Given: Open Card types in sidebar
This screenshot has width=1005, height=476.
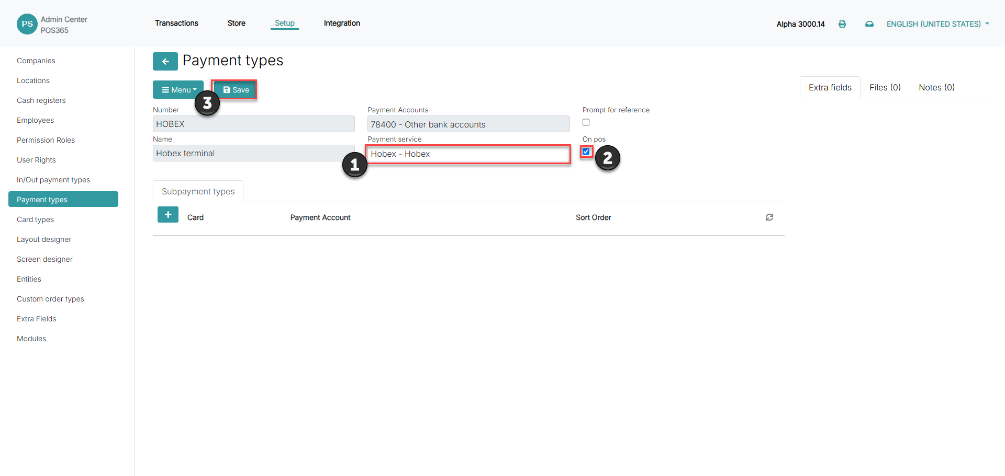Looking at the screenshot, I should tap(35, 219).
